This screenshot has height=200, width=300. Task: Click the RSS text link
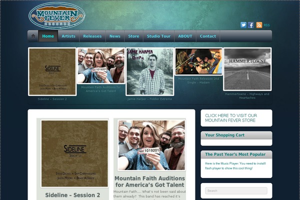pyautogui.click(x=266, y=25)
